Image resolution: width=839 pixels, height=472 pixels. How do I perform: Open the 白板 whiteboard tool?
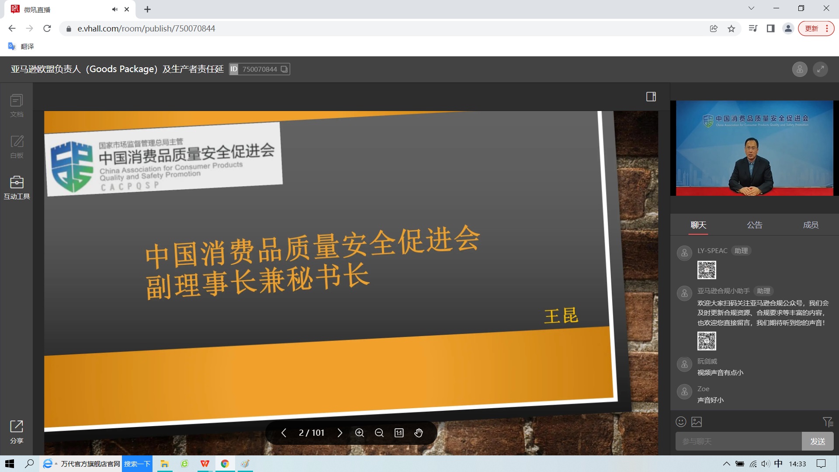(x=17, y=146)
